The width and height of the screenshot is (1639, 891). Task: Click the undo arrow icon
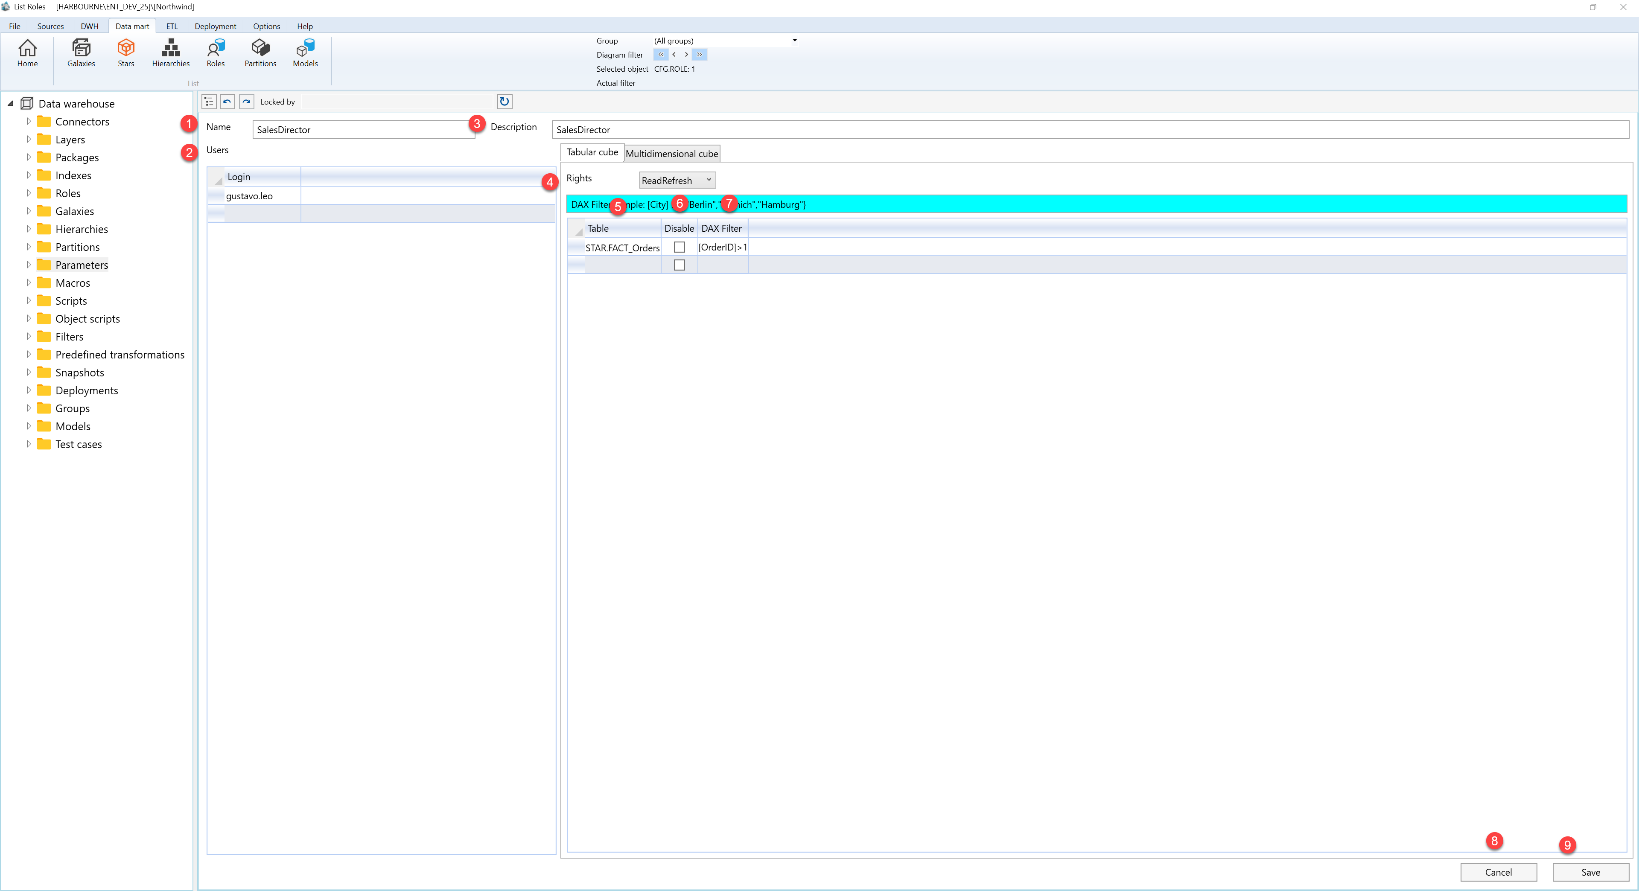[x=227, y=102]
